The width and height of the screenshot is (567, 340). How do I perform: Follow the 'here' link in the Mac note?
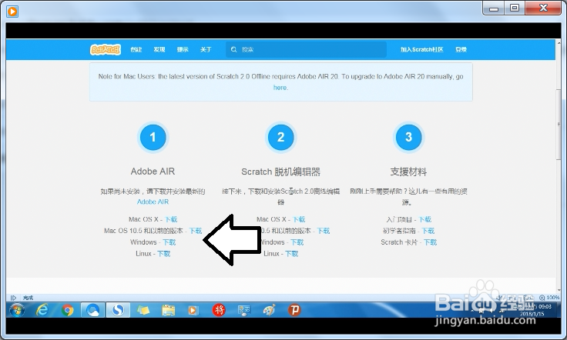tap(280, 88)
